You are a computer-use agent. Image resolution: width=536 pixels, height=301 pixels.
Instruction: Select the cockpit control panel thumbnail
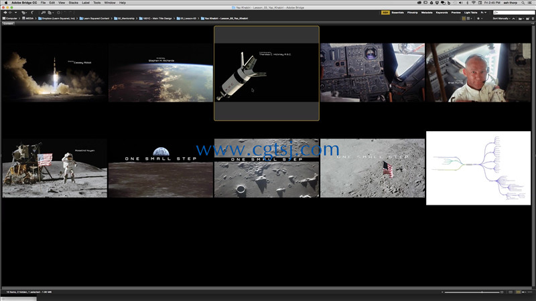click(373, 73)
